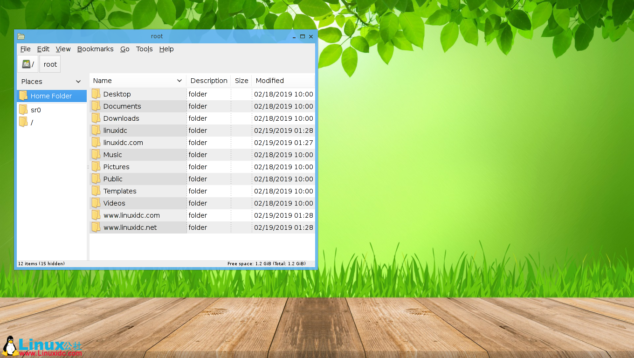
Task: Click the Description cell of Music row
Action: click(208, 155)
